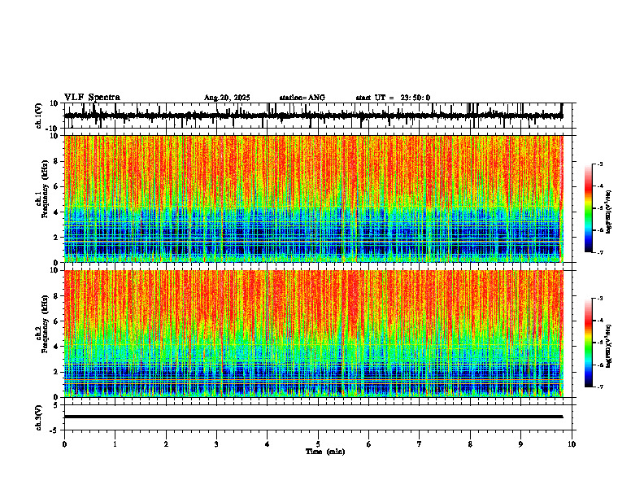Click the "6" tick on the time axis
The height and width of the screenshot is (498, 644).
click(369, 444)
